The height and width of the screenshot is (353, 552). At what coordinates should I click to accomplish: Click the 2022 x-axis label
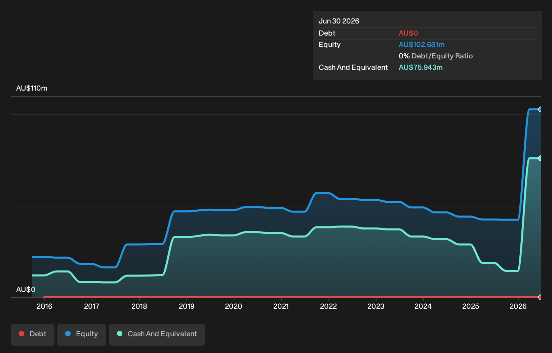[x=328, y=306]
